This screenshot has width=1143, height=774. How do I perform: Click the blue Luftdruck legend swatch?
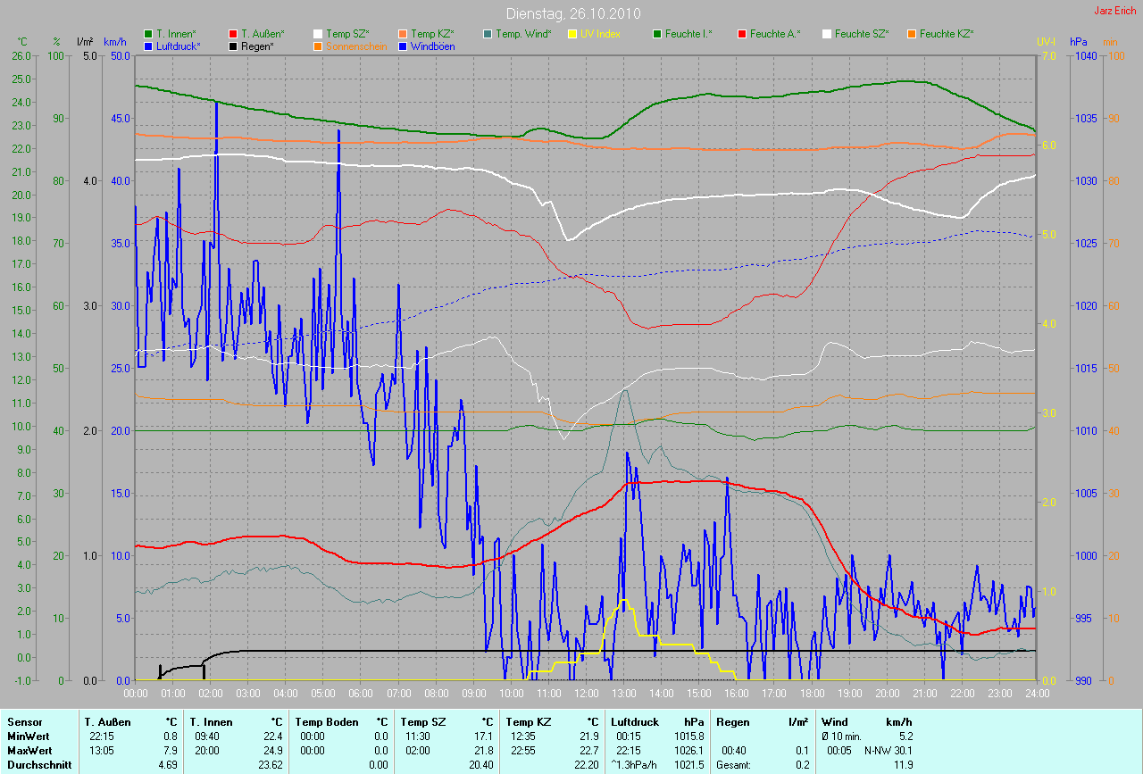coord(148,46)
